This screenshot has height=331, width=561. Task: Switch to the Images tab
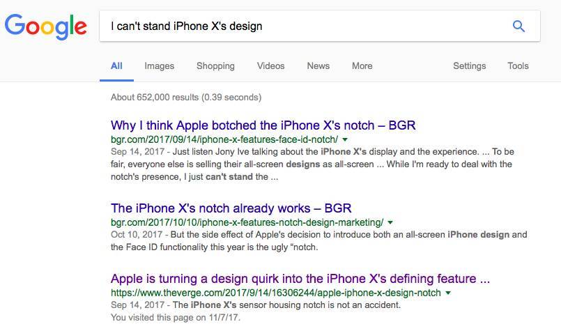coord(159,66)
